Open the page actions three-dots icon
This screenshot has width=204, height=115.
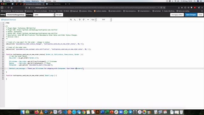(158, 8)
